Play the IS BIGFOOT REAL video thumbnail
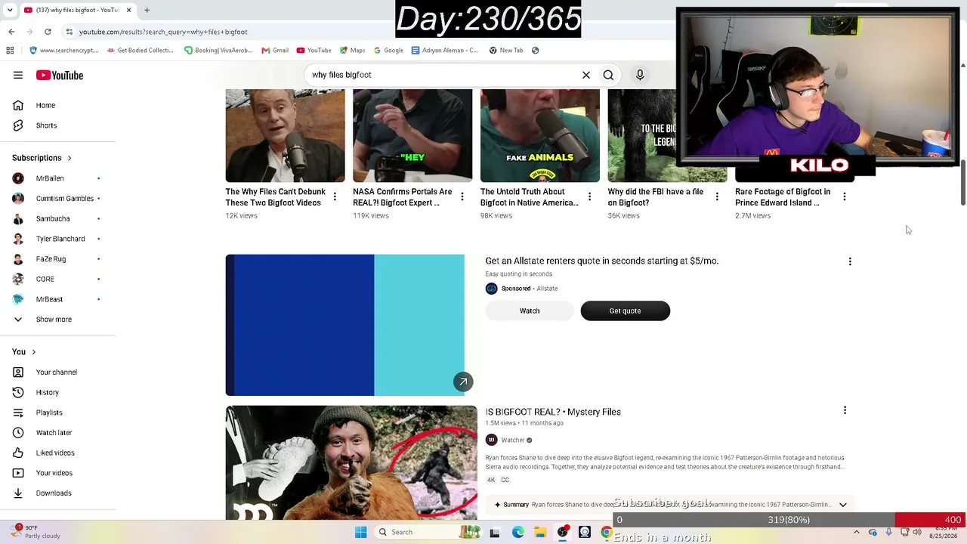967x544 pixels. click(351, 462)
